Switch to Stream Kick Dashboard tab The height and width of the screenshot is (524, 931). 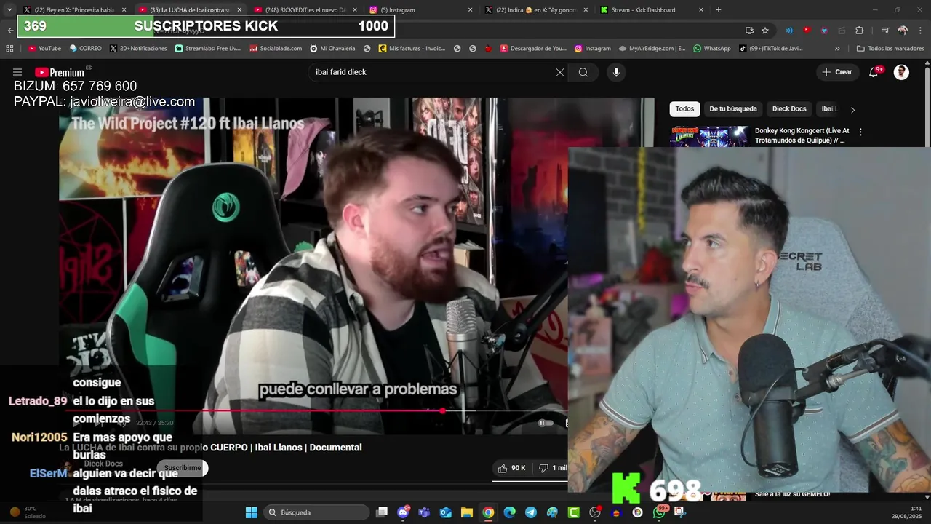(x=652, y=9)
